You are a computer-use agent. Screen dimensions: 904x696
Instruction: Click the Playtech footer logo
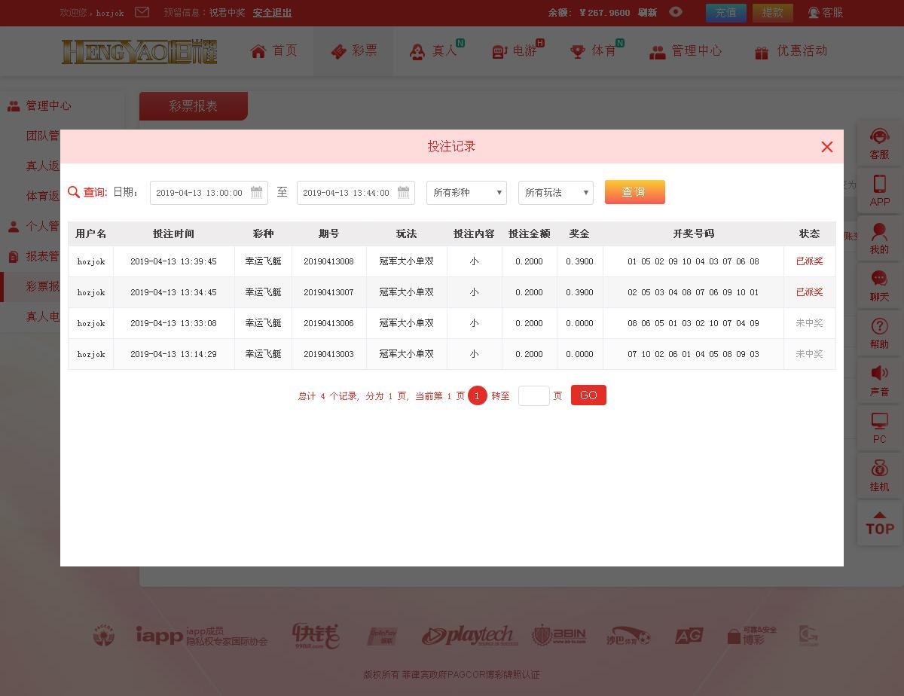[x=469, y=636]
